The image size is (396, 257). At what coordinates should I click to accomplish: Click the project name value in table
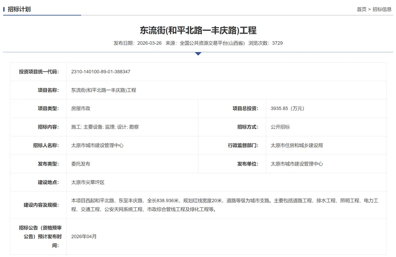[103, 90]
